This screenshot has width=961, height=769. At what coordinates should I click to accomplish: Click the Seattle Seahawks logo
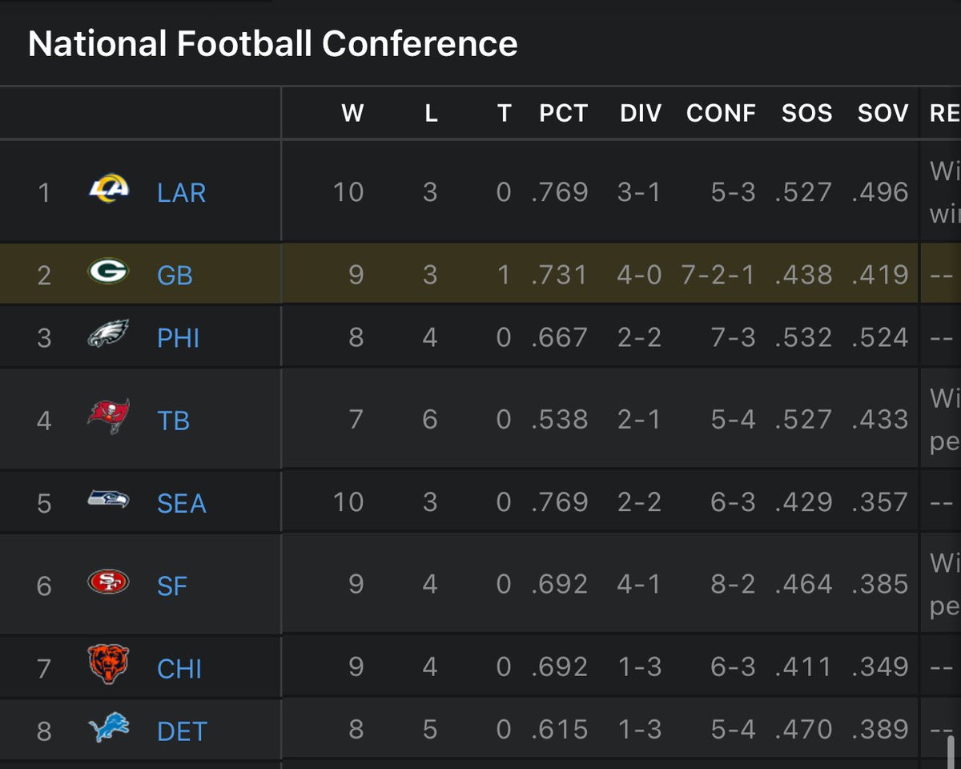(108, 500)
